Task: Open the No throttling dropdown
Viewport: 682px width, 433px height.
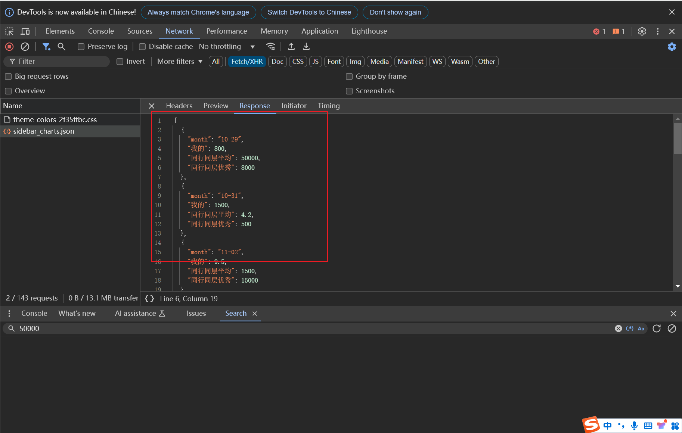Action: click(227, 47)
